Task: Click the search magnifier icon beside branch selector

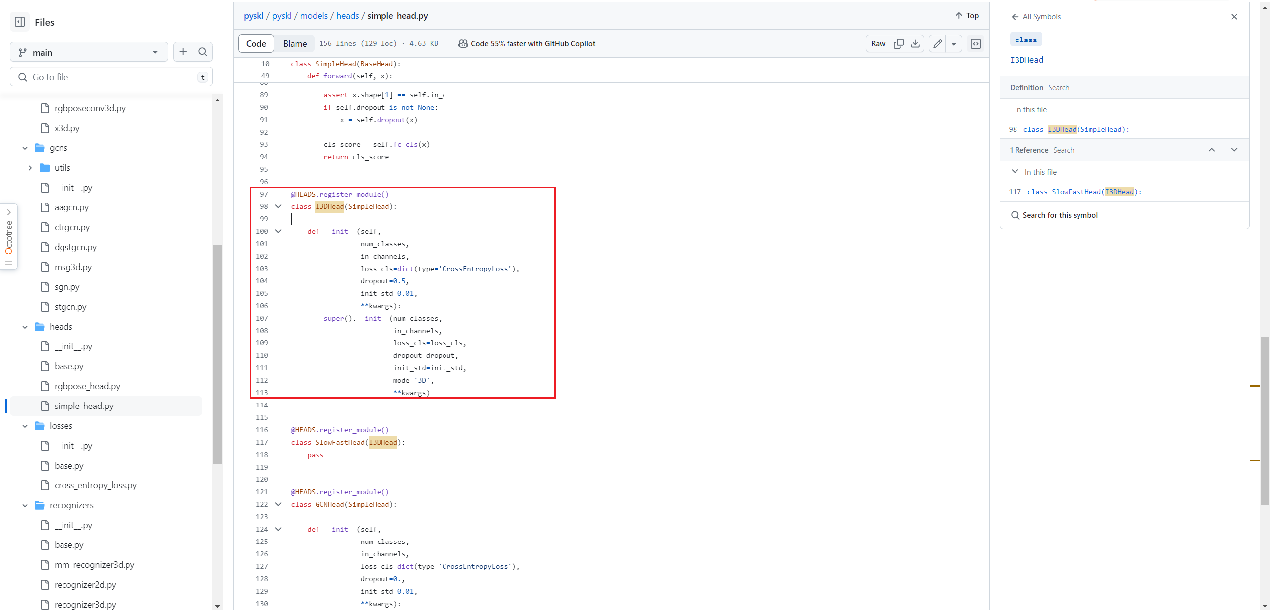Action: click(203, 52)
